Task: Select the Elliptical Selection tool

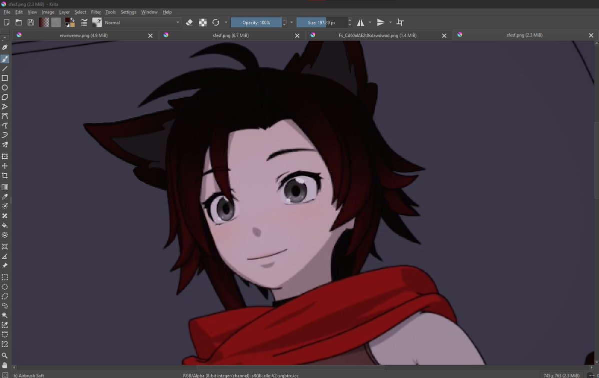Action: tap(4, 287)
